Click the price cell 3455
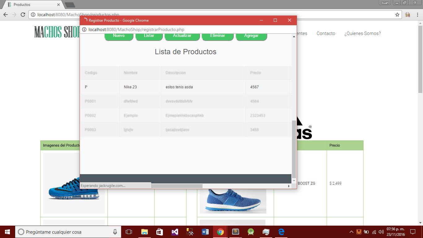Screen dimensions: 423x238 coord(267,130)
